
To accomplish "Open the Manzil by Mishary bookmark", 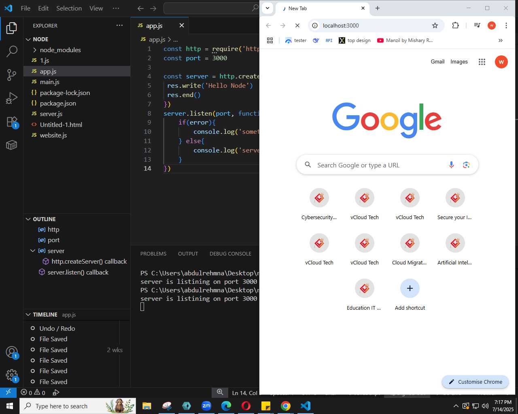I will point(405,40).
